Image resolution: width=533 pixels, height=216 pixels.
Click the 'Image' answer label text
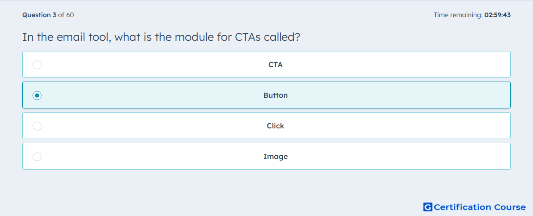coord(275,157)
